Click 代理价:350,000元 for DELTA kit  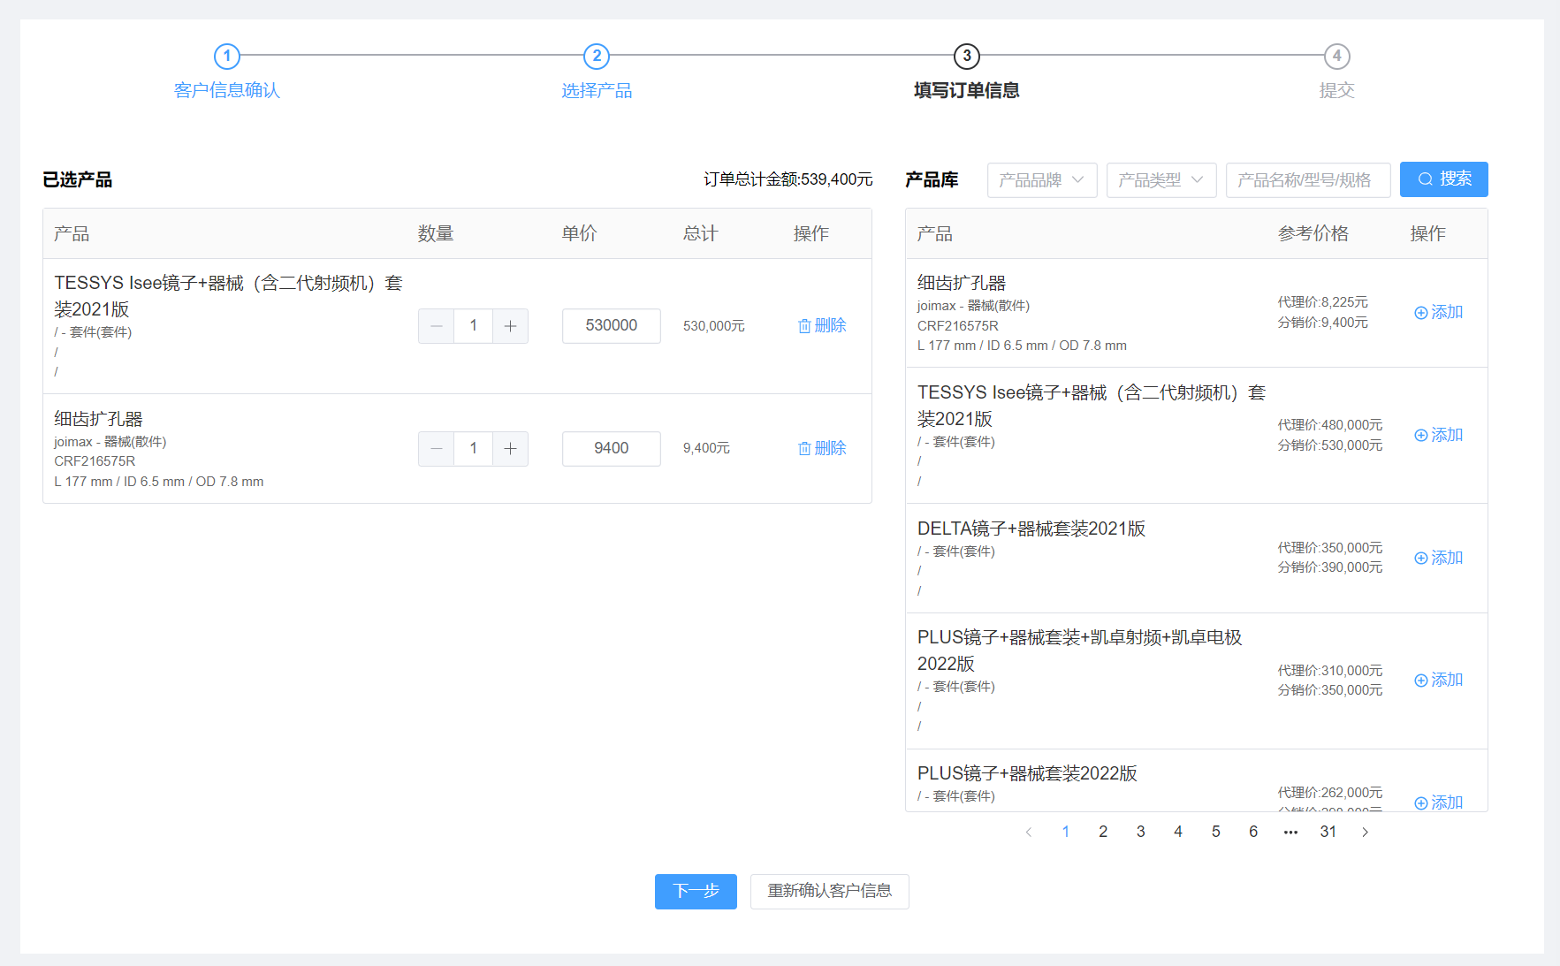[x=1330, y=548]
